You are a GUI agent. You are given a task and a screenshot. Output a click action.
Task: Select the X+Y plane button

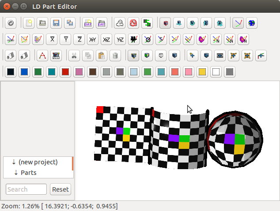pos(93,39)
